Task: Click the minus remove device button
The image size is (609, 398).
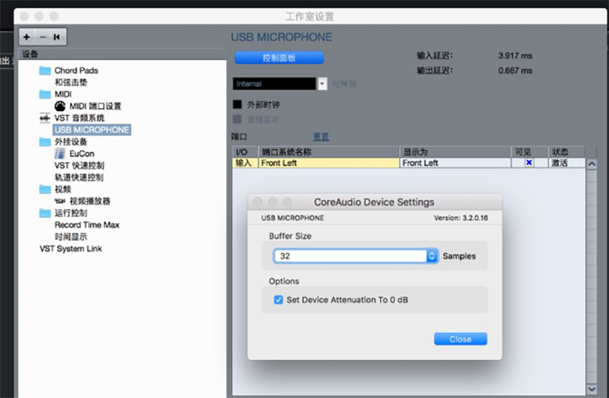Action: (x=42, y=37)
